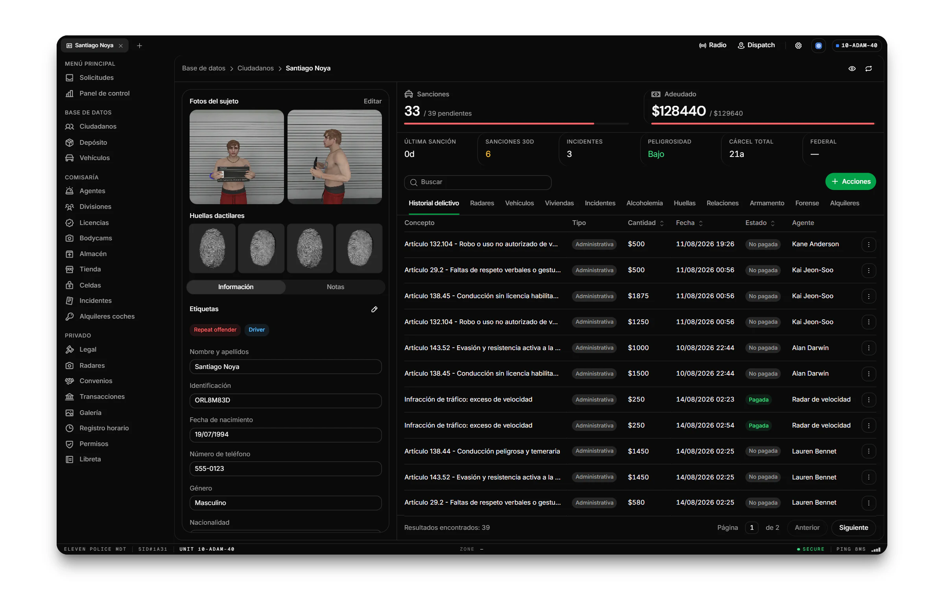Switch to the Radares tab
This screenshot has height=590, width=944.
[x=482, y=203]
